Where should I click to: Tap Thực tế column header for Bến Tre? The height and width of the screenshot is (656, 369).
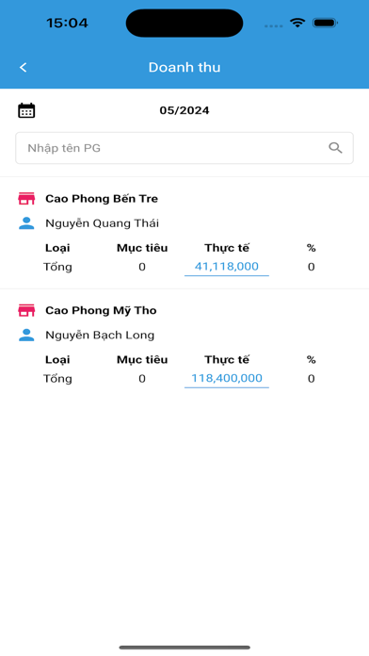pos(227,248)
